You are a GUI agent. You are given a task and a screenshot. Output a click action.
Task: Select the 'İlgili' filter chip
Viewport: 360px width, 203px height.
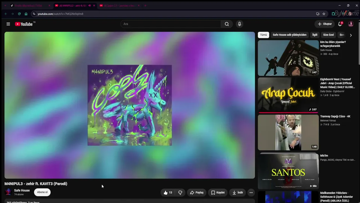(x=315, y=35)
